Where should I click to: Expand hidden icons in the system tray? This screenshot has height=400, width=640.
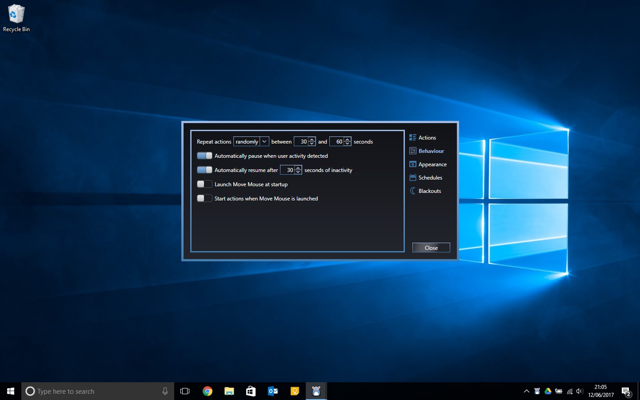point(526,392)
